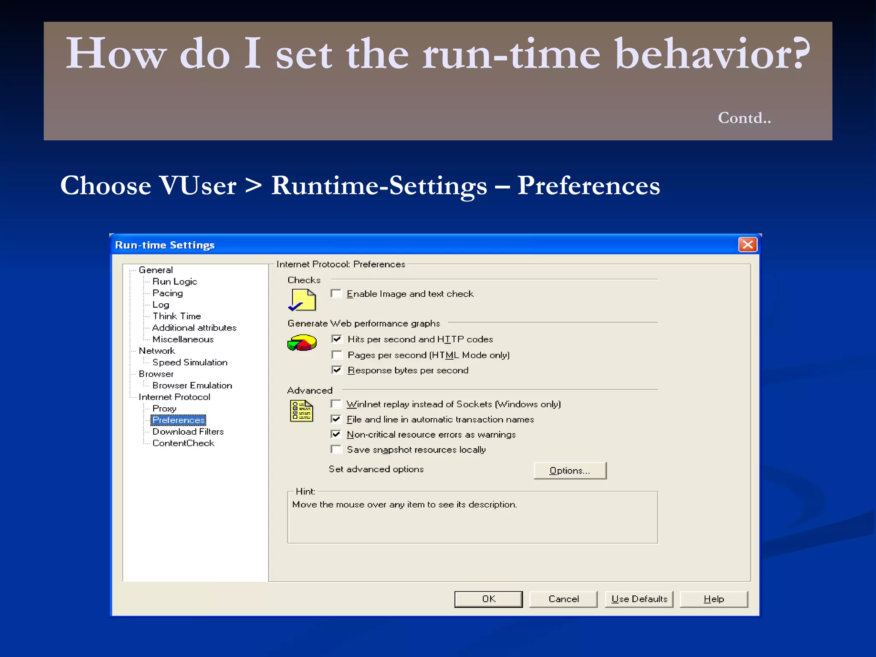Click the Cancel button
This screenshot has height=657, width=876.
tap(563, 599)
